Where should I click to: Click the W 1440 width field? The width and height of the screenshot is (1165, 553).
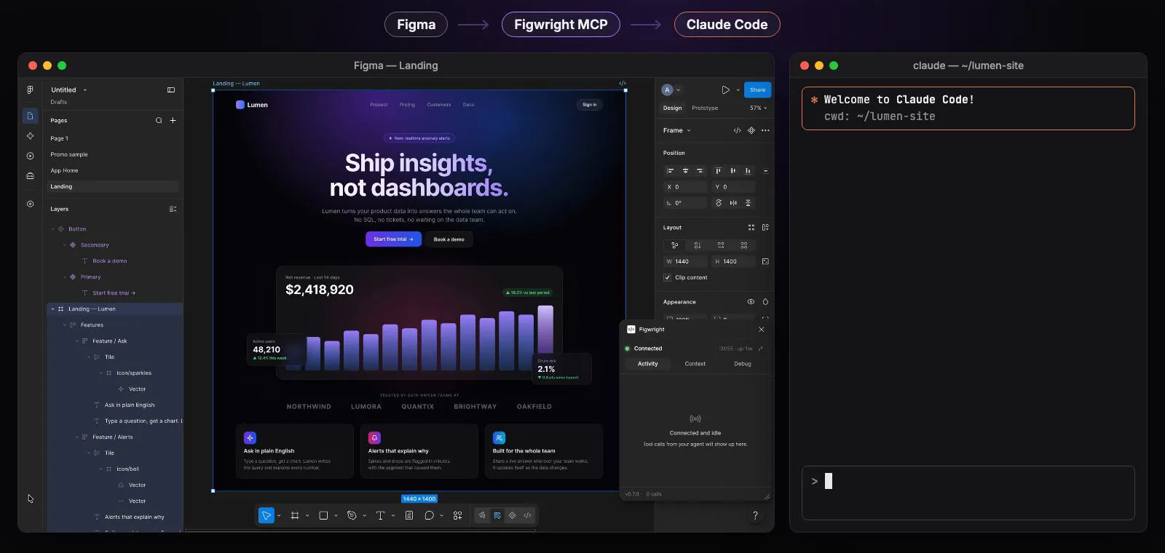point(684,261)
